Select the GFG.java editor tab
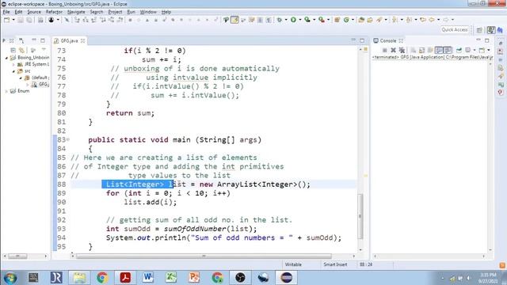This screenshot has height=285, width=507. point(69,40)
